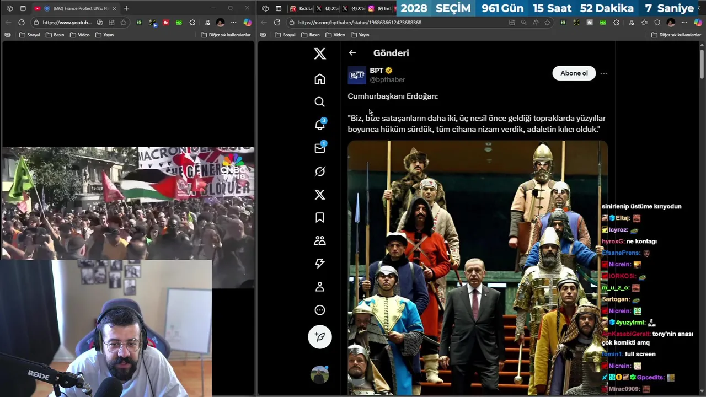Open Copilot icon in the YouTube window
Image resolution: width=706 pixels, height=397 pixels.
click(x=248, y=23)
